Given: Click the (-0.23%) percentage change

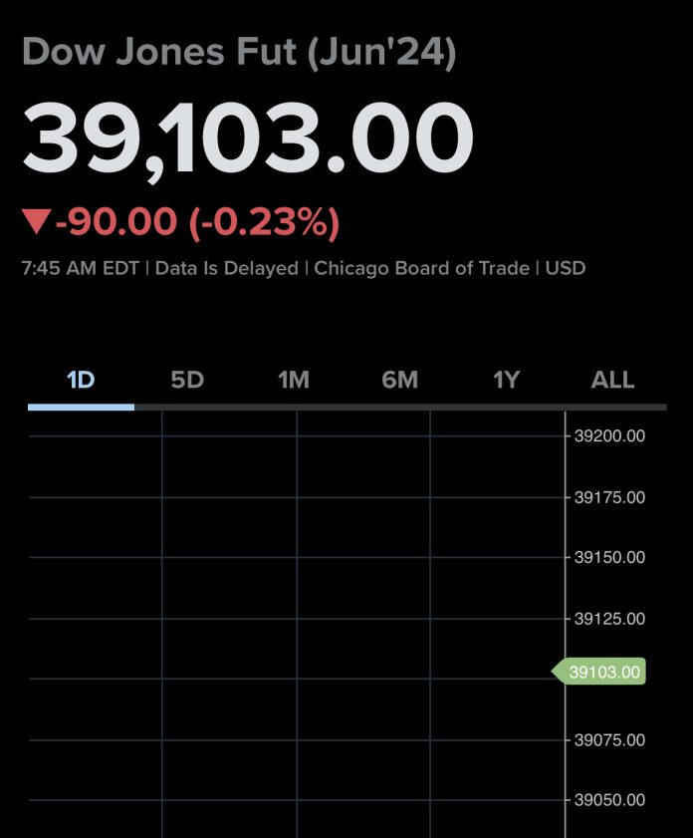Looking at the screenshot, I should click(x=265, y=222).
